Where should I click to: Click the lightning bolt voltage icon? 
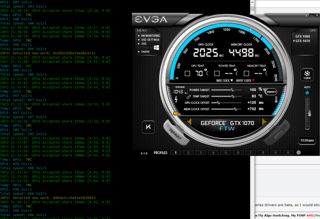tap(176, 99)
